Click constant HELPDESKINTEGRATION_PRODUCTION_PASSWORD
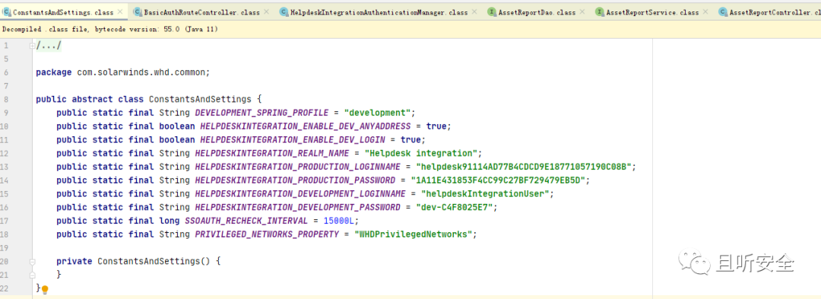The image size is (821, 299). 295,180
